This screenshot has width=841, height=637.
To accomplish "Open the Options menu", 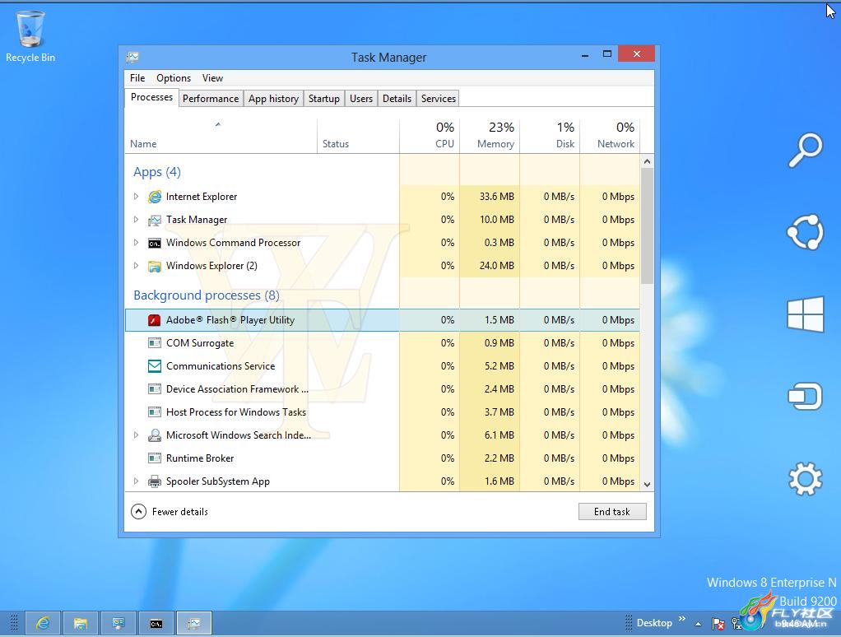I will coord(174,78).
